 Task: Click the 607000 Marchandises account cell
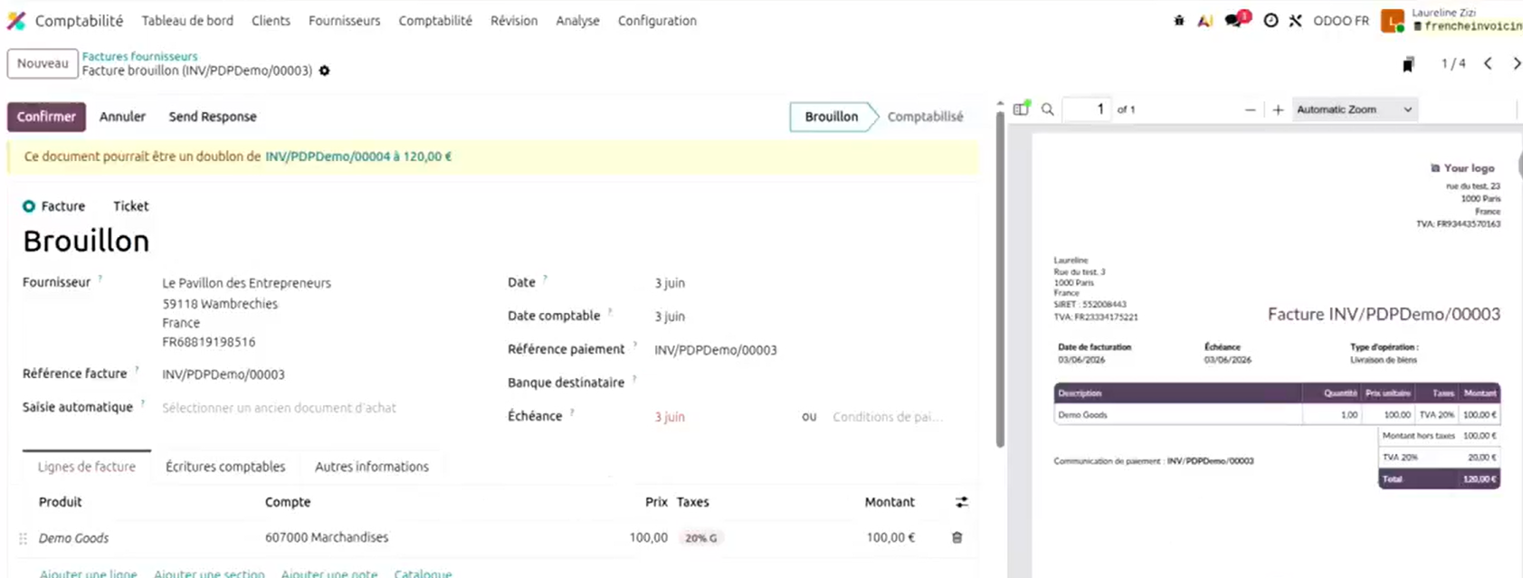[x=327, y=537]
